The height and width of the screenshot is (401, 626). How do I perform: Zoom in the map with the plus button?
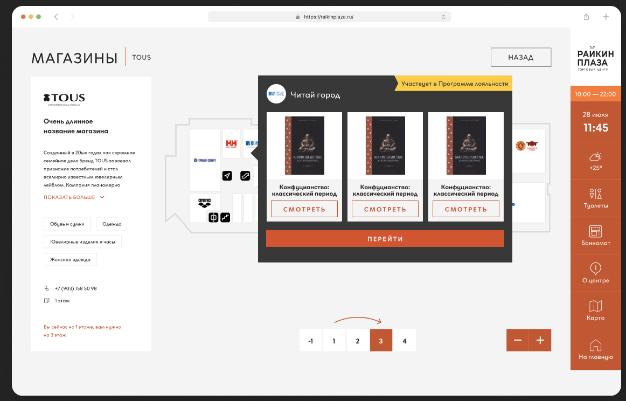click(x=540, y=340)
